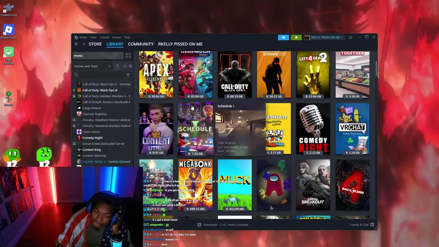This screenshot has height=247, width=439.
Task: Select Call of Duty®: Modern Warfare® II entry
Action: click(103, 102)
